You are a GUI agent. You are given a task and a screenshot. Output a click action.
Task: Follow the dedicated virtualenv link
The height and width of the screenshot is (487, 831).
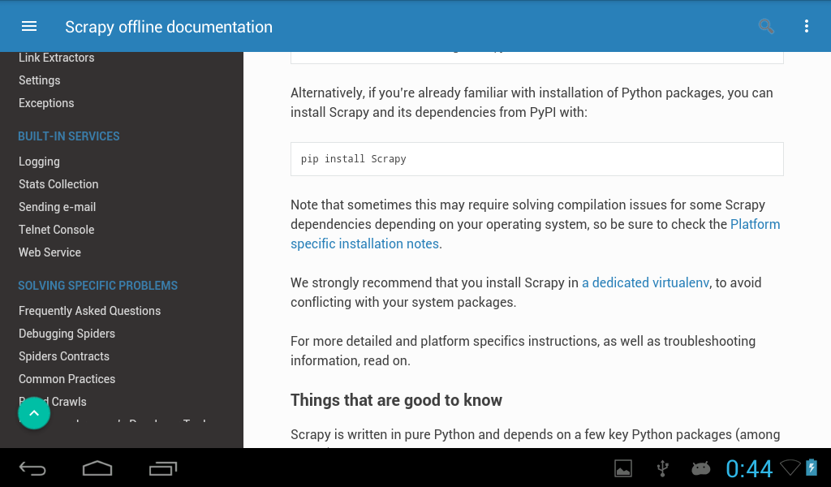coord(645,282)
